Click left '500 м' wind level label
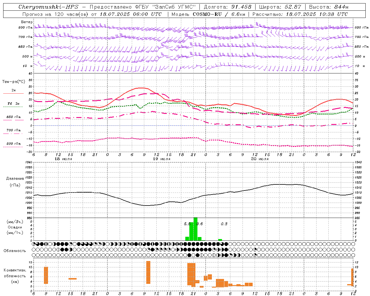The height and width of the screenshot is (296, 370). [27, 56]
